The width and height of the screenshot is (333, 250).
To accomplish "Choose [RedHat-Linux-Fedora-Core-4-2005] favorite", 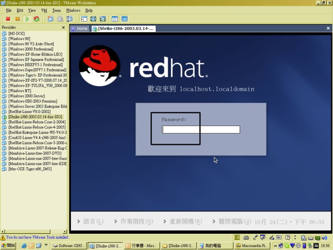I will tap(37, 127).
